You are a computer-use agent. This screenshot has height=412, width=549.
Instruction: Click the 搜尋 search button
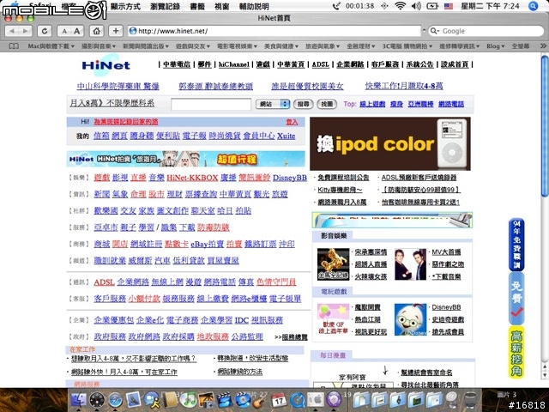pos(303,104)
